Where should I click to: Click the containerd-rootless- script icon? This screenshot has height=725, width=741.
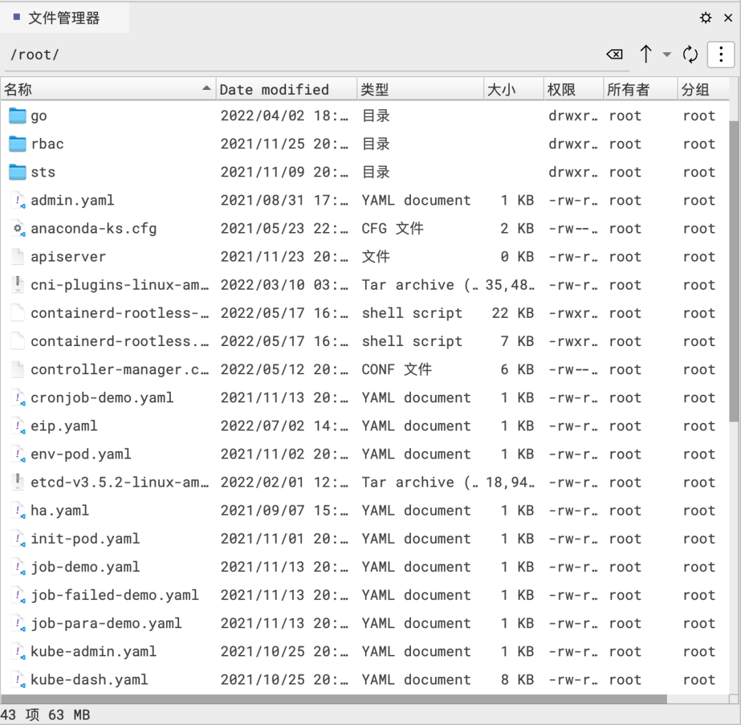(x=18, y=313)
